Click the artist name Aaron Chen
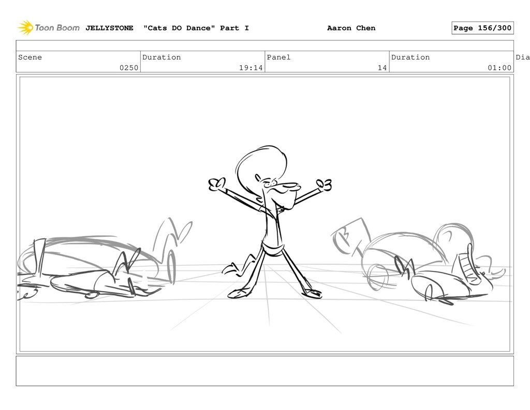530x410 pixels. coord(351,28)
